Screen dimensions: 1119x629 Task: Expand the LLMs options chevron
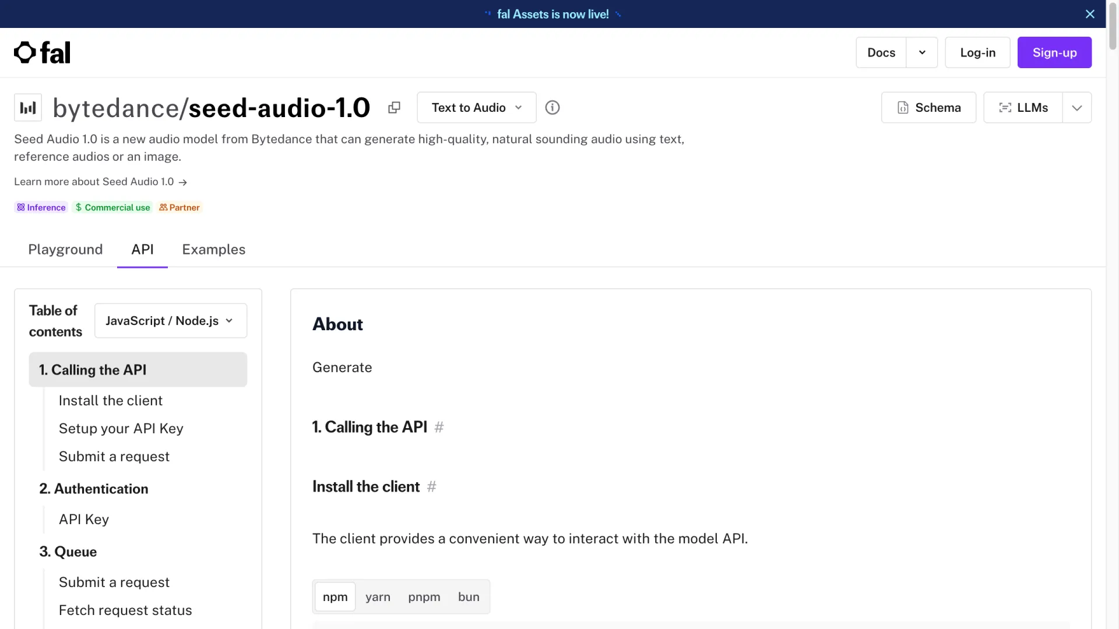point(1077,108)
